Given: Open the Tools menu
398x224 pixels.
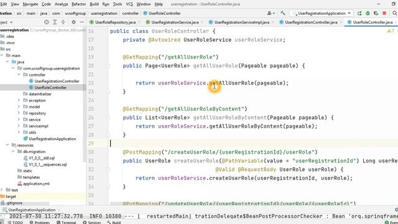Looking at the screenshot, I should (x=118, y=4).
